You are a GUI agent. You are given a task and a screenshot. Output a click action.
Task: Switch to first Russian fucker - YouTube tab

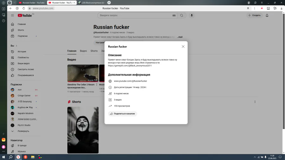tap(32, 3)
